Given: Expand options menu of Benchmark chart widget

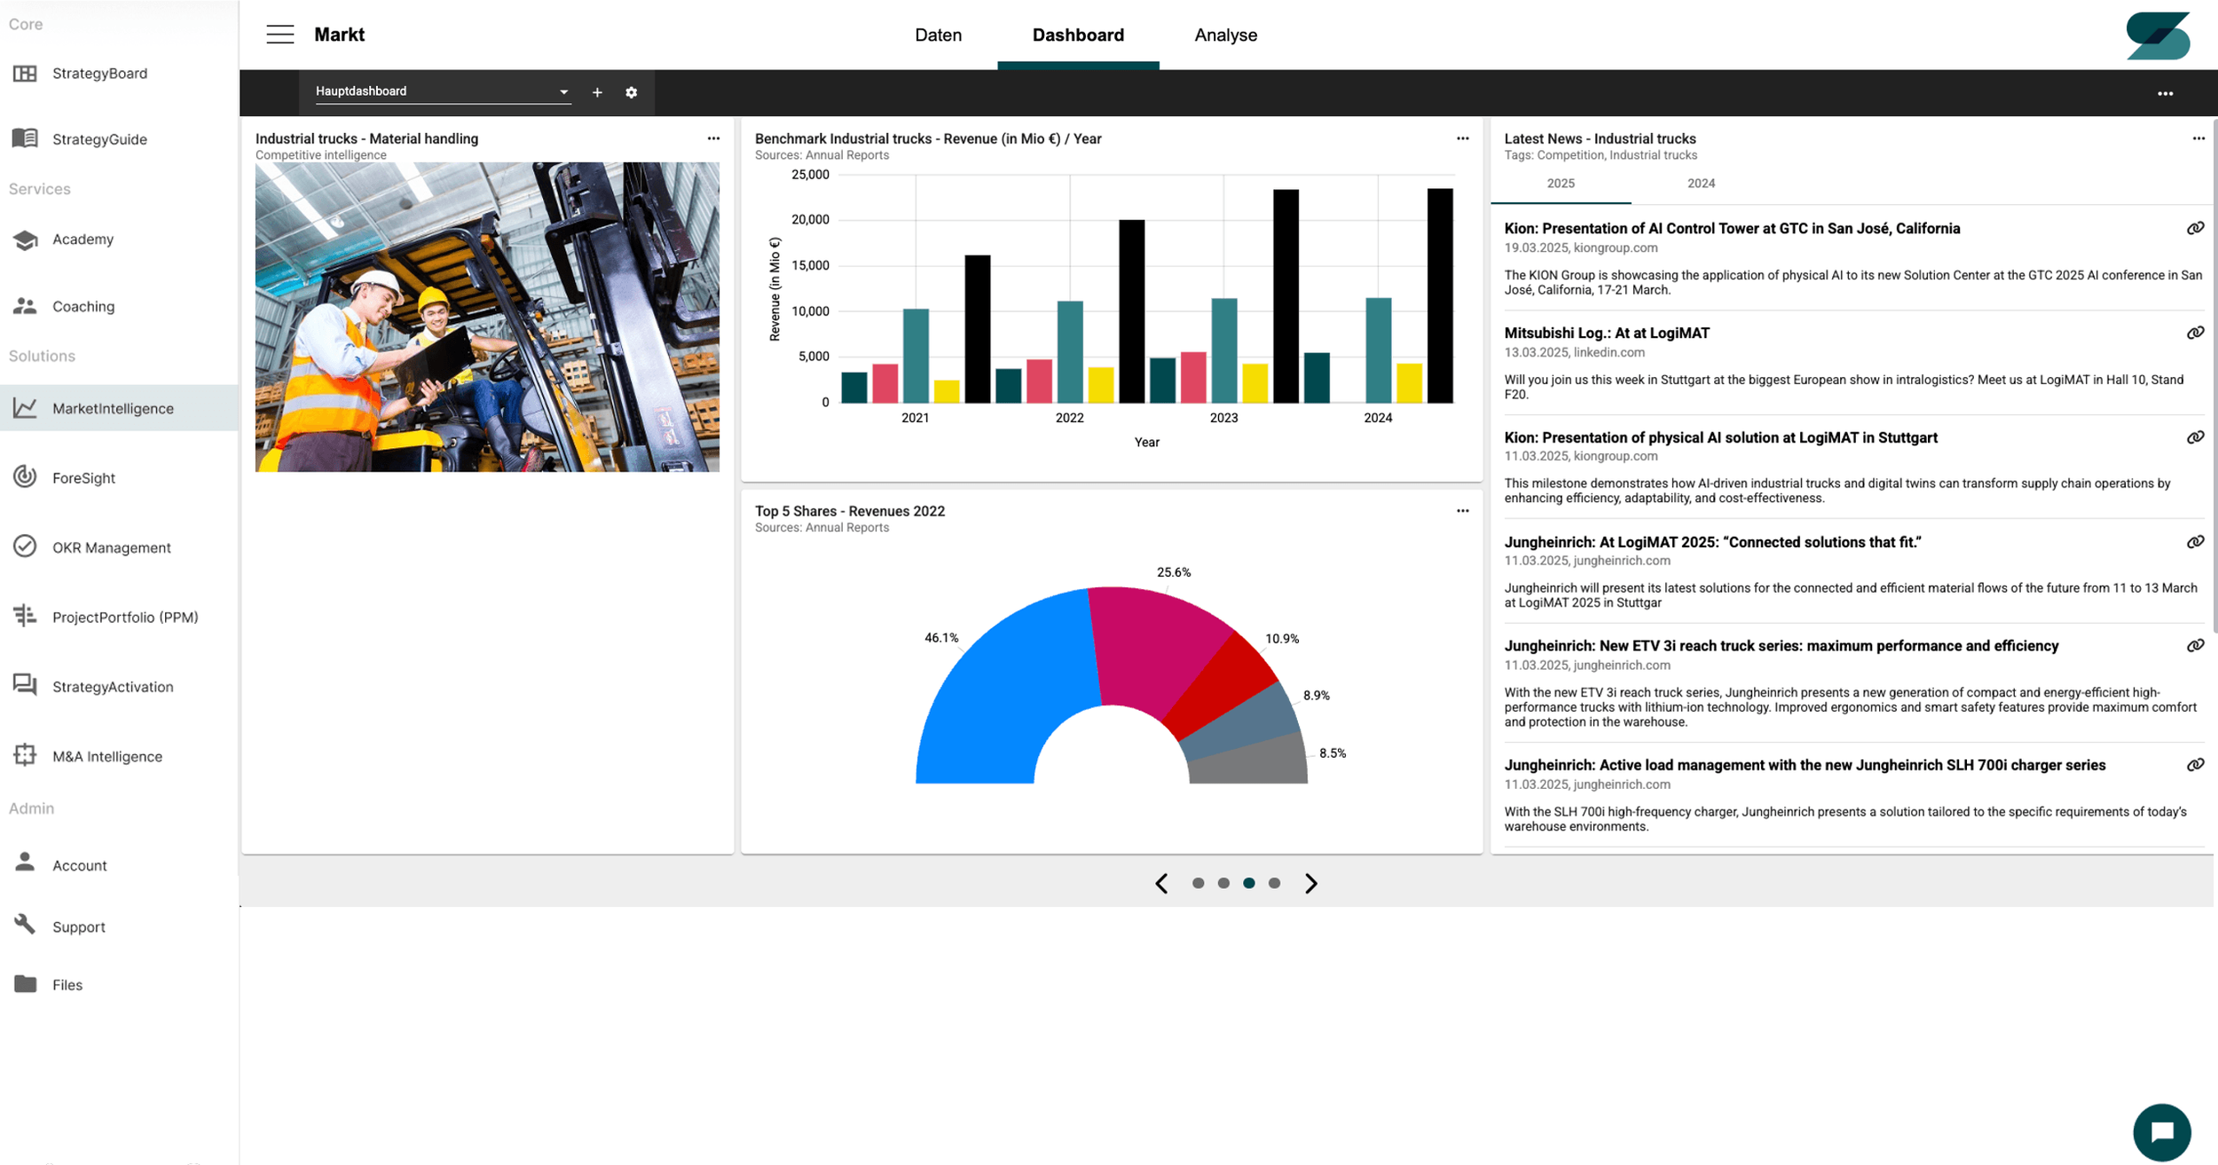Looking at the screenshot, I should 1462,138.
